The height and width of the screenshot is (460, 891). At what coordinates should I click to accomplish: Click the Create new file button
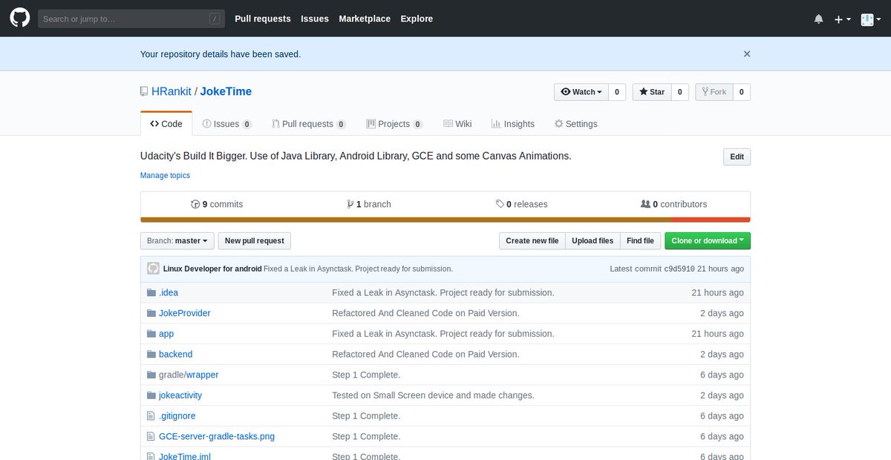[x=532, y=240]
